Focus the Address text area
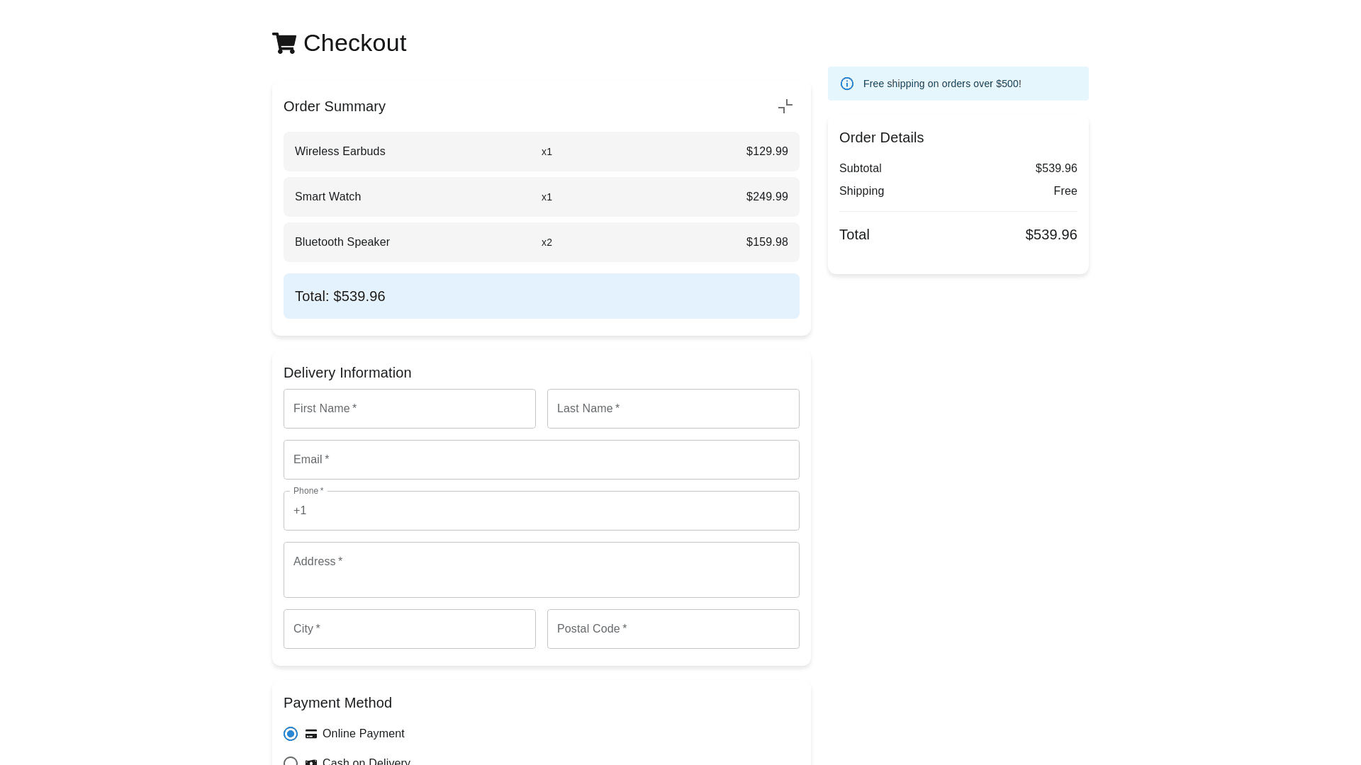Screen dimensions: 1361x765 tap(541, 569)
